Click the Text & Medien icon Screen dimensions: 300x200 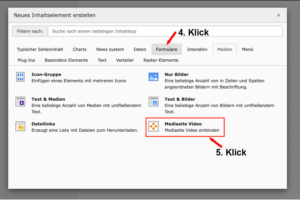point(20,102)
